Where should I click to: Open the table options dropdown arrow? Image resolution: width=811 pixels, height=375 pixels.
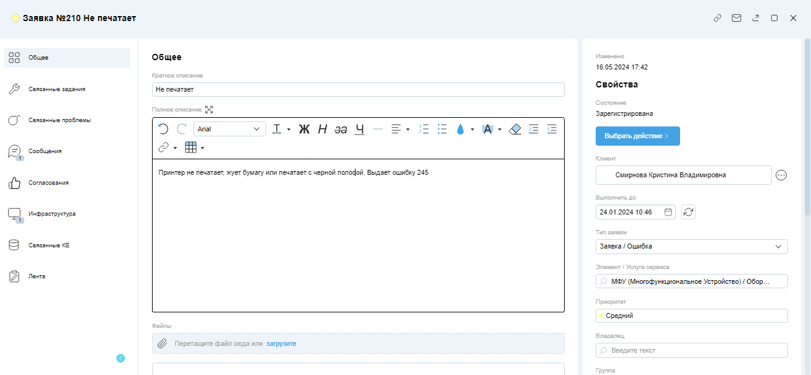(x=203, y=148)
